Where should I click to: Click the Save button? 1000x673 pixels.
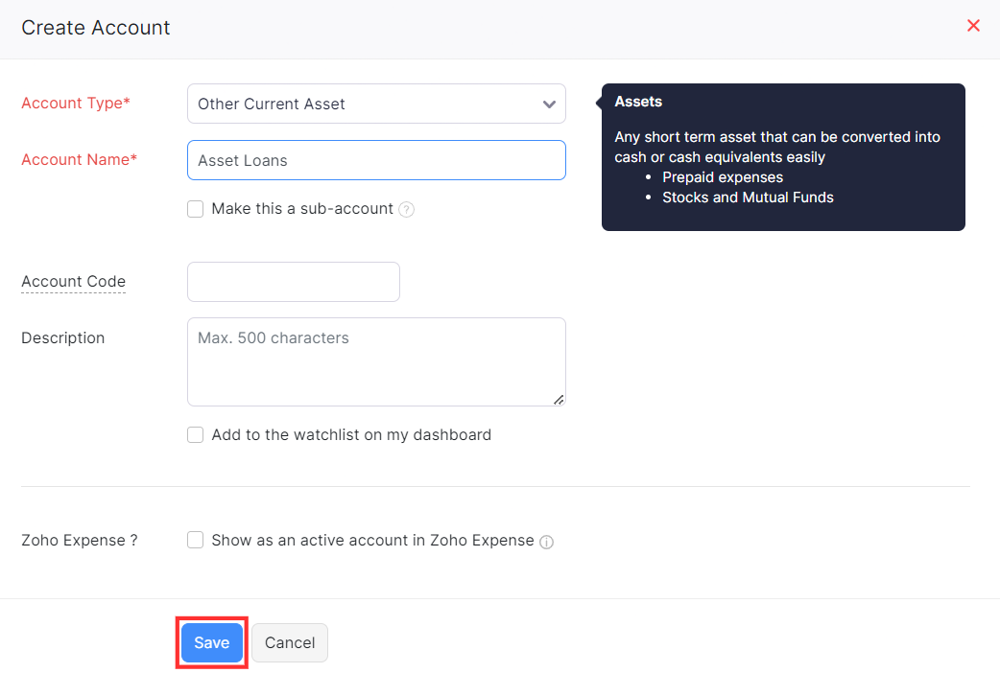click(x=211, y=642)
